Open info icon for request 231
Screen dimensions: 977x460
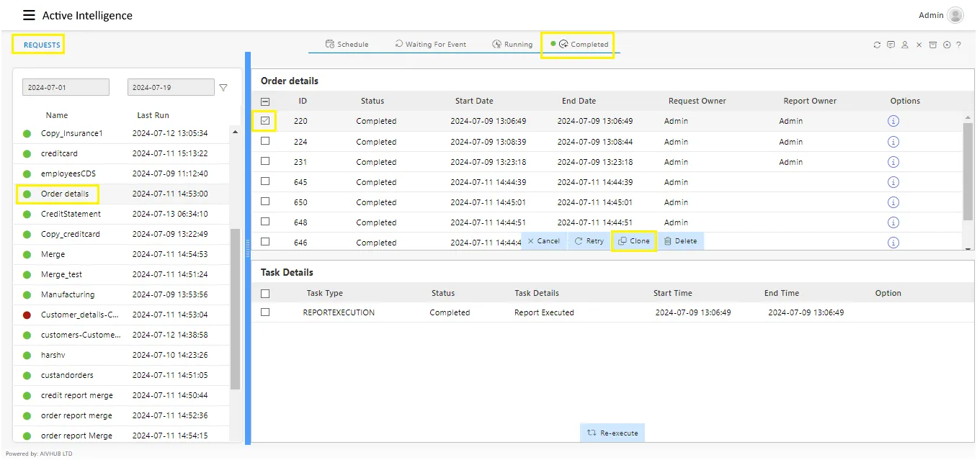click(x=893, y=162)
